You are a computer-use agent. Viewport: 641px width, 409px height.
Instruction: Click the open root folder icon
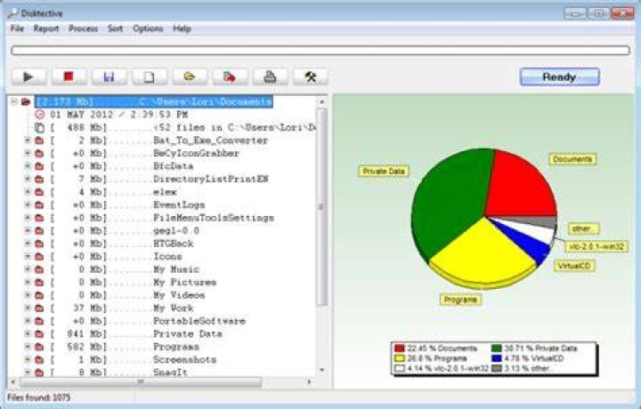[x=26, y=101]
